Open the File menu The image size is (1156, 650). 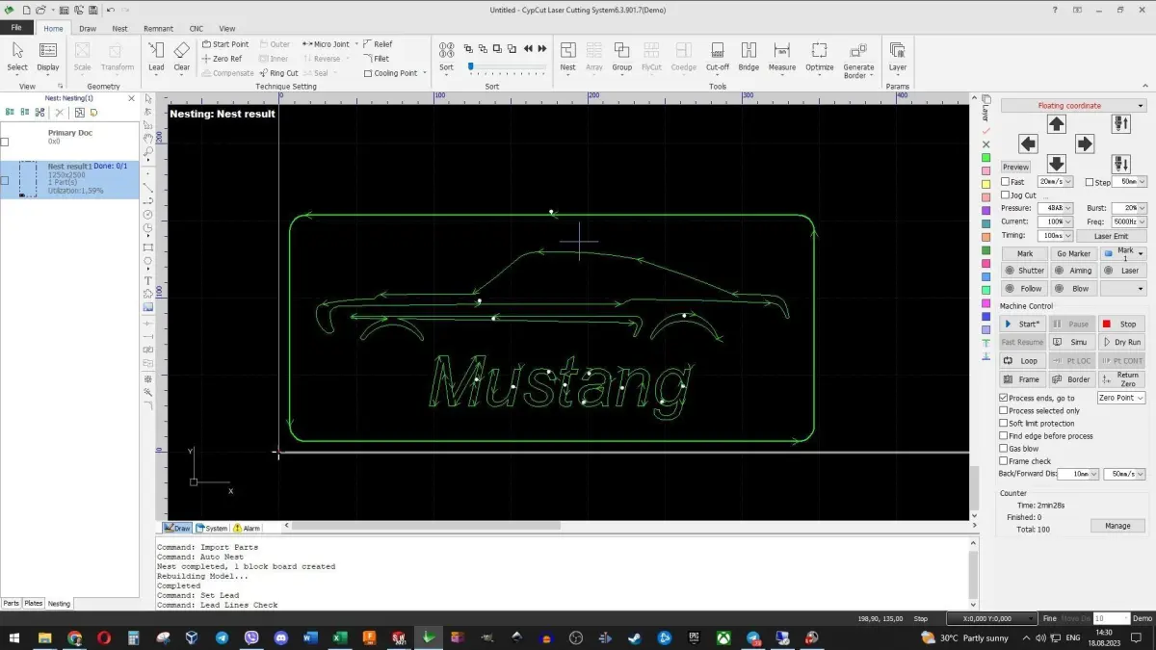point(16,28)
